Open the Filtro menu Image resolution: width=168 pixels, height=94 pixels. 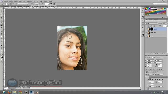[34, 1]
